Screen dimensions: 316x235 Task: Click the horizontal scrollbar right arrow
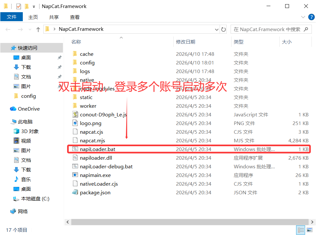tap(312, 222)
